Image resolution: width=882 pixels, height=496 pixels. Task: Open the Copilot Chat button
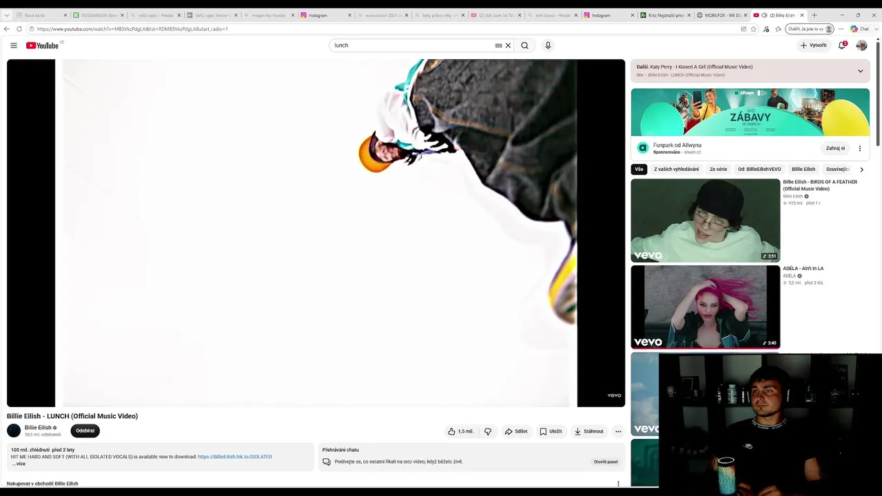pos(860,29)
